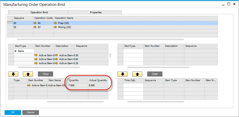Screen dimensions: 239x117
Task: Click the Actual Quantity column header
Action: click(98, 80)
